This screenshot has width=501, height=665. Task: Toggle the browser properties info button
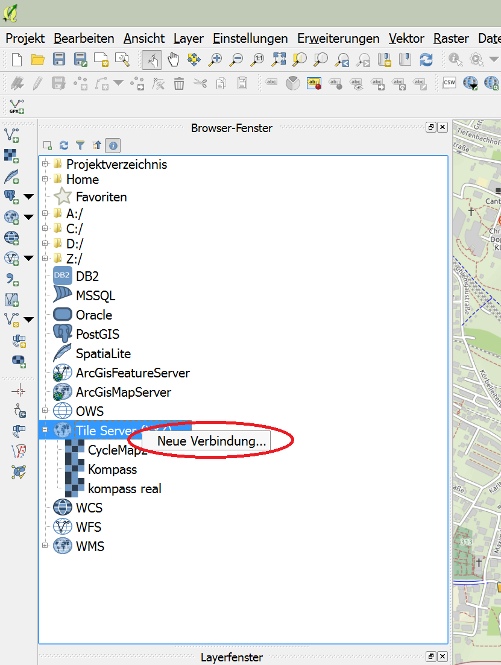113,145
